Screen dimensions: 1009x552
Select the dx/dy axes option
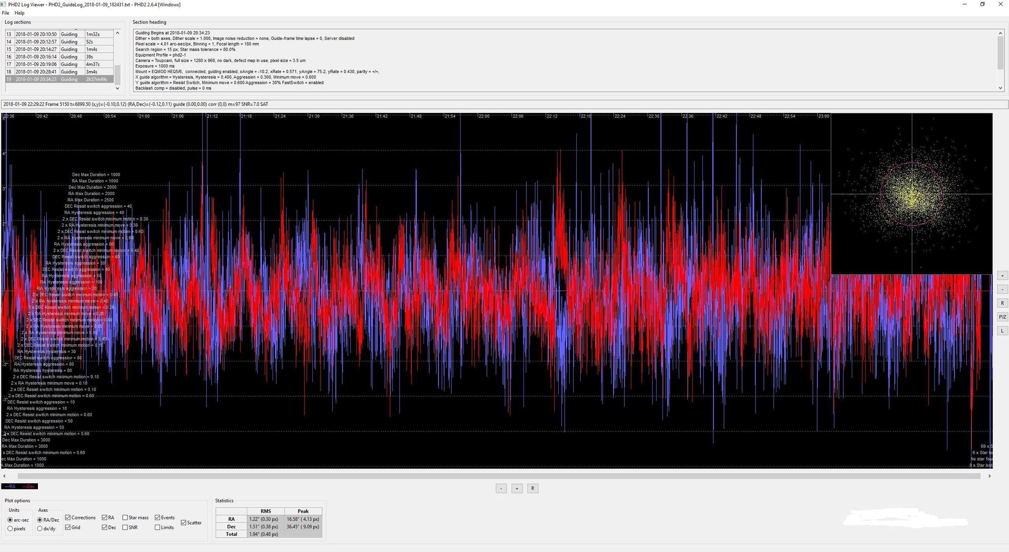(x=40, y=528)
